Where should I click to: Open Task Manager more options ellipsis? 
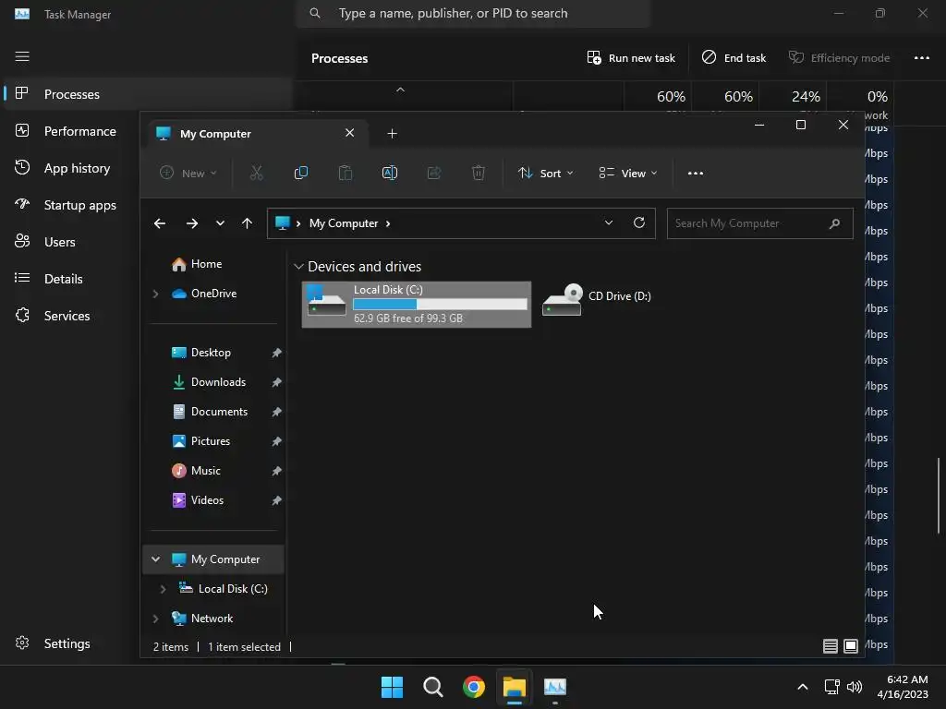coord(921,58)
